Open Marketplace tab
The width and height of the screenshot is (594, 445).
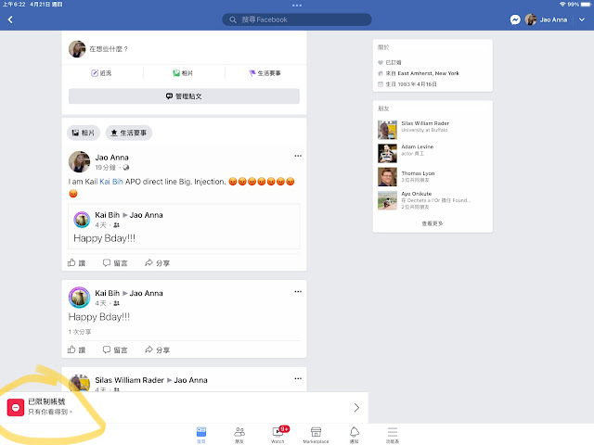(316, 435)
